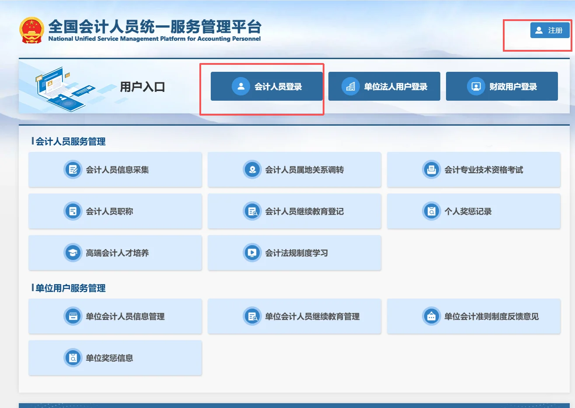Screen dimensions: 575x408
Task: Click the clipboard icon for 个人奖惩记录
Action: click(432, 211)
